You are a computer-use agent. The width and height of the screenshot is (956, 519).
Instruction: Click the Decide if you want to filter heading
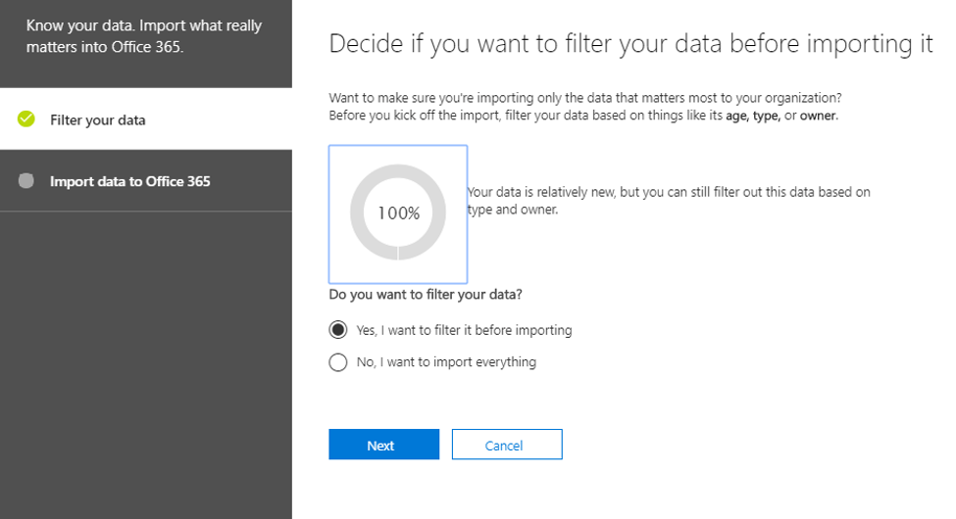[630, 44]
